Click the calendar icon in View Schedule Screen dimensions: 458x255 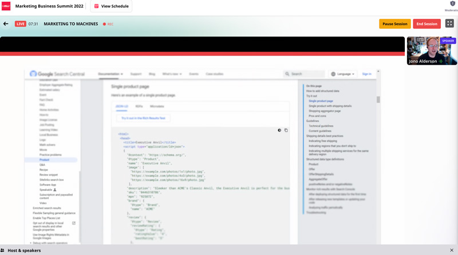click(96, 6)
